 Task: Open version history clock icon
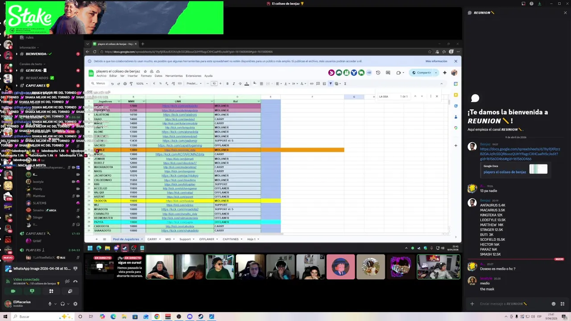378,73
